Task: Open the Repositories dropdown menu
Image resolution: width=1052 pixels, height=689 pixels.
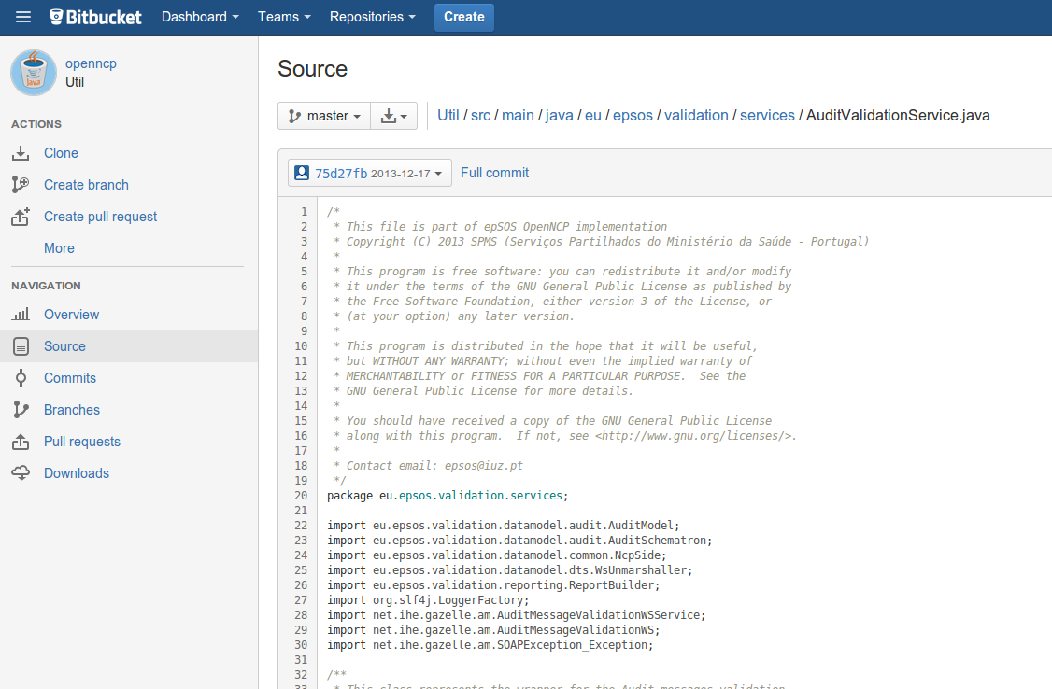Action: point(373,17)
